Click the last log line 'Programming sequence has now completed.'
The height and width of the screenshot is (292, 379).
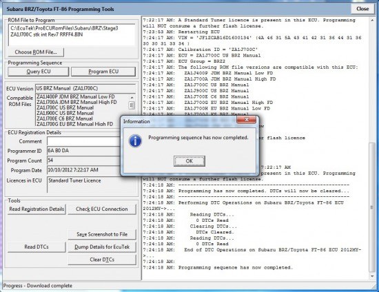coord(218,268)
